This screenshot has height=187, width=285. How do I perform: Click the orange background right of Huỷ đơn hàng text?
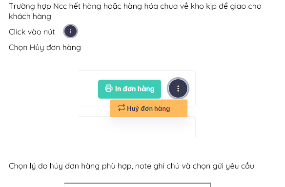click(x=179, y=108)
